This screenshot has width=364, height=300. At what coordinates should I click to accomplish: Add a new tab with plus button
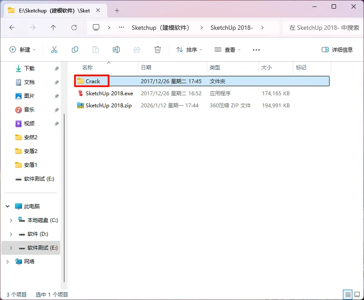pyautogui.click(x=117, y=11)
